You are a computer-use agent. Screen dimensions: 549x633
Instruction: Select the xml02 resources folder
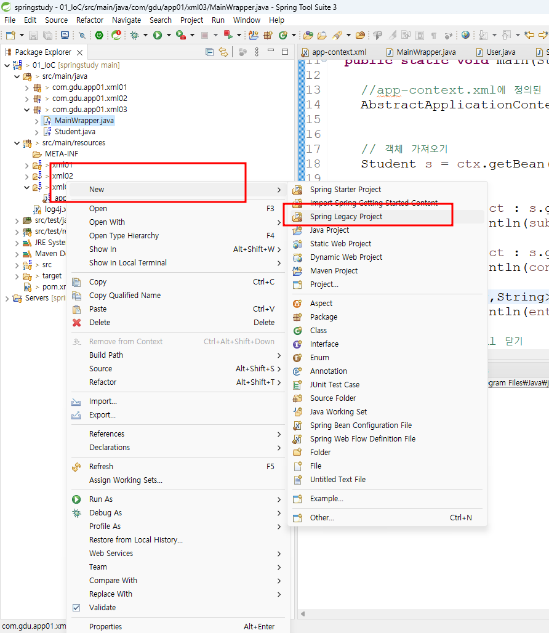[x=63, y=176]
